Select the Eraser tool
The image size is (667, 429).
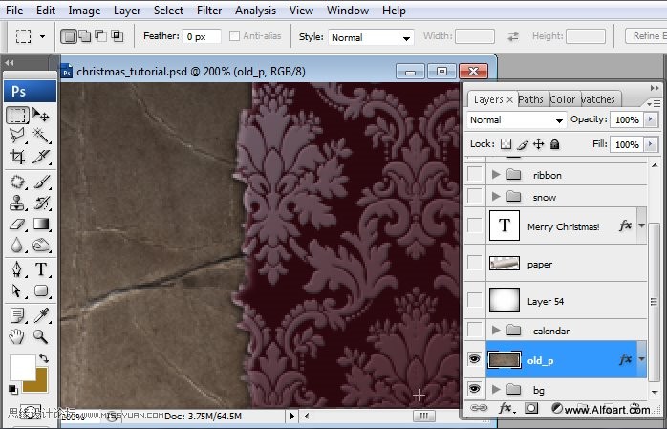point(17,224)
